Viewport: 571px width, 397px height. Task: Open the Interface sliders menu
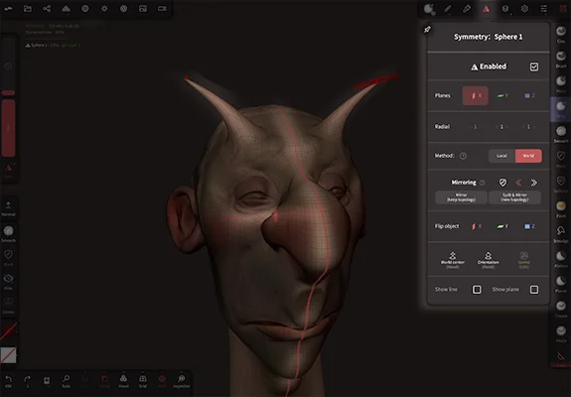pos(543,9)
